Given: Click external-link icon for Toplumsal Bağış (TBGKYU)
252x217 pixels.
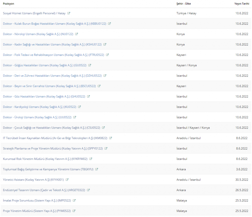Looking at the screenshot, I should click(97, 169).
